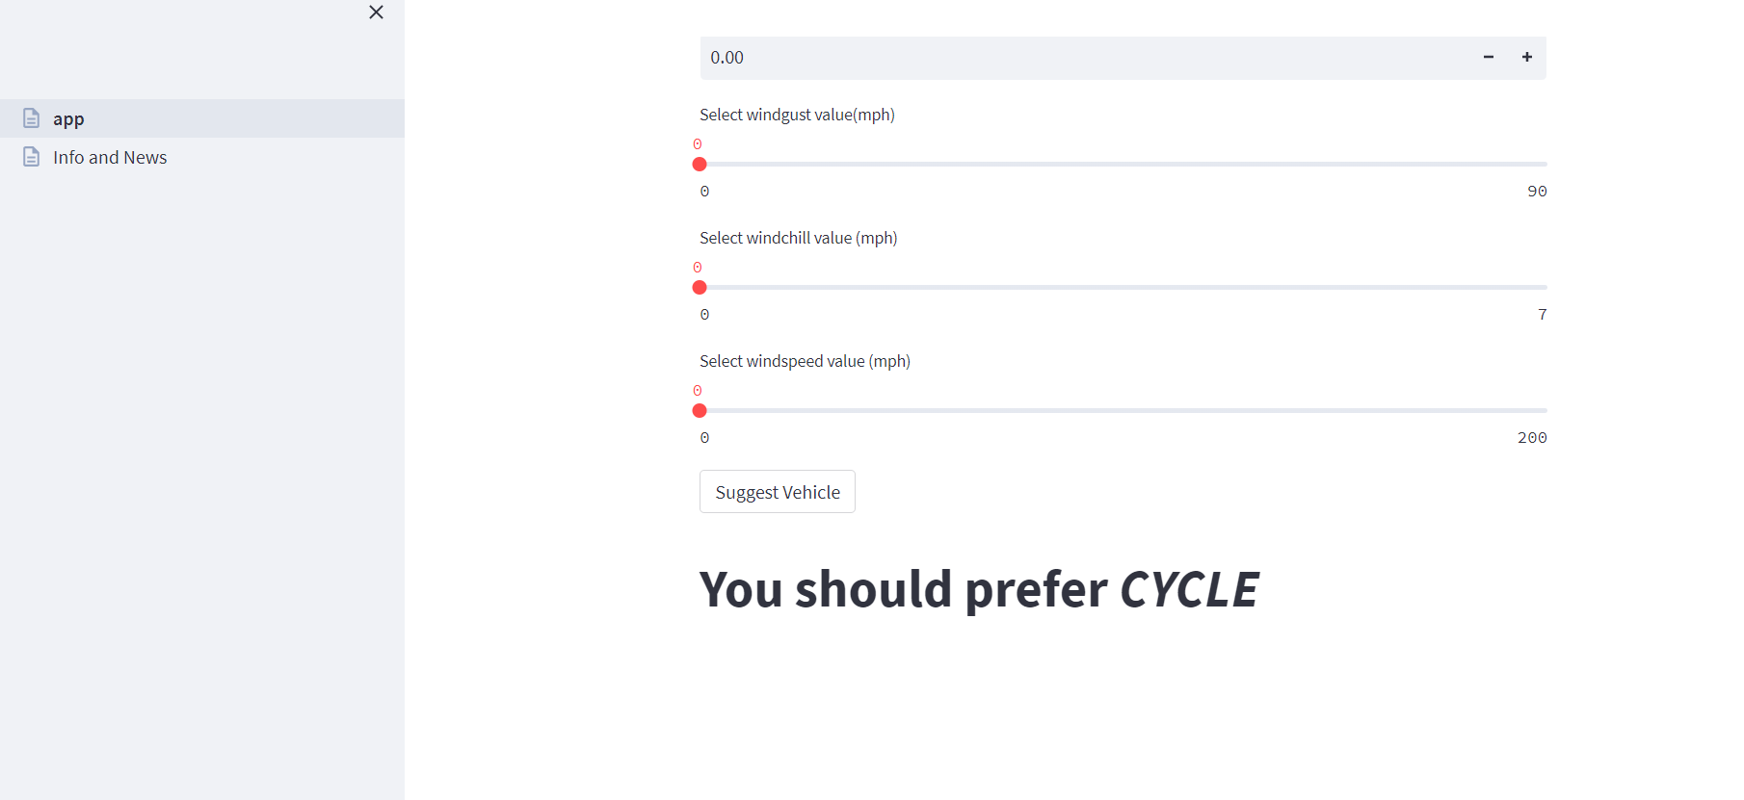Click the "Select windspeed value (mph)" label
The width and height of the screenshot is (1744, 800).
[805, 361]
